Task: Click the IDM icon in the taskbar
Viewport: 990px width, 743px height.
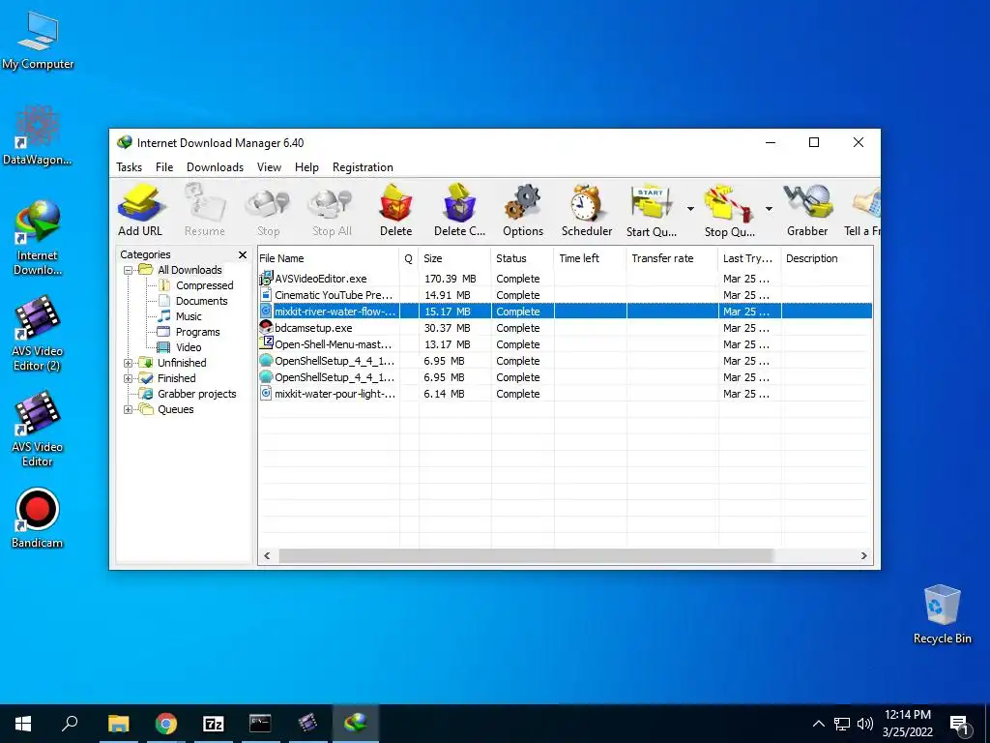Action: pos(356,723)
